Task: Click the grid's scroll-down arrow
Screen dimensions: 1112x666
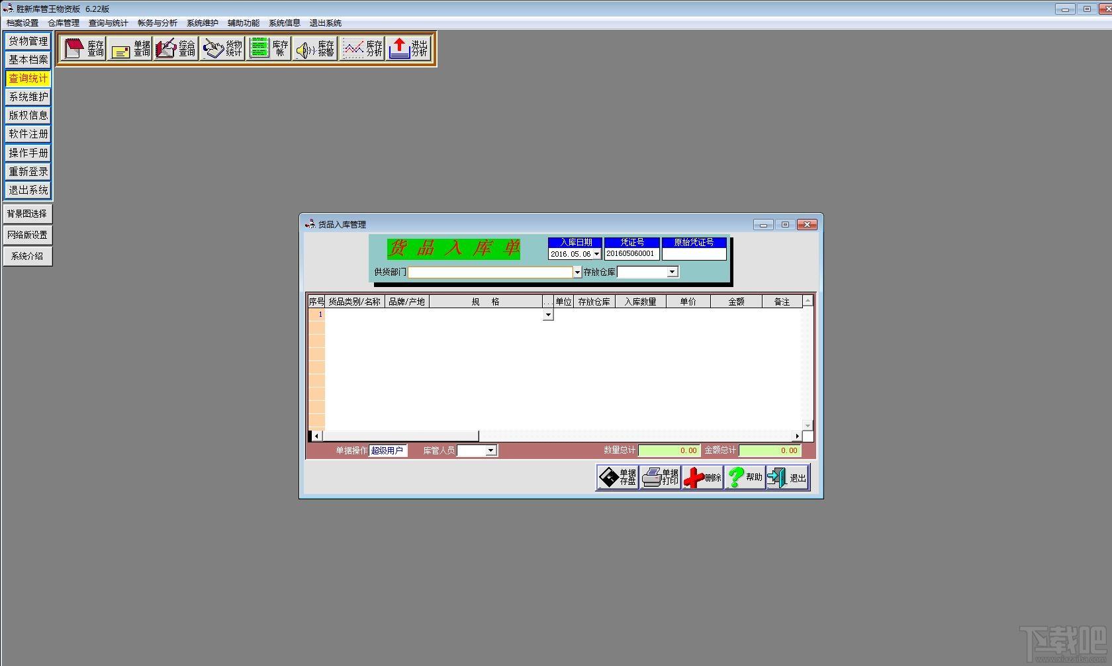Action: tap(808, 425)
